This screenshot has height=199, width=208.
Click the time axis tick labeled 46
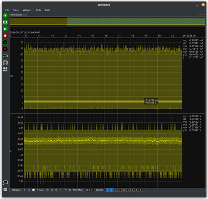click(x=106, y=36)
